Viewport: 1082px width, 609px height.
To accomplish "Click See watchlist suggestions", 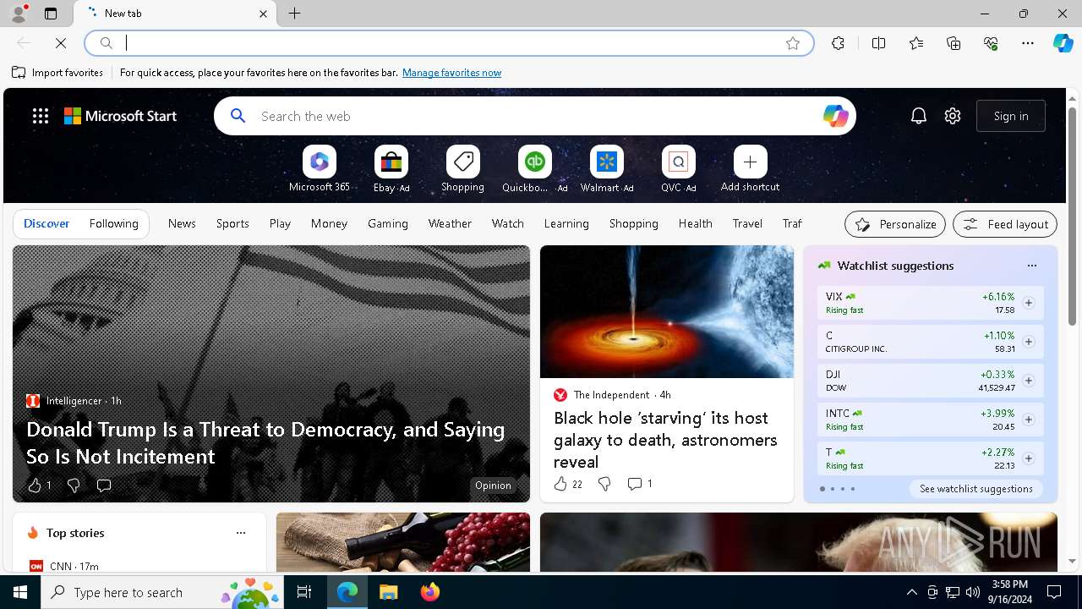I will click(x=976, y=489).
